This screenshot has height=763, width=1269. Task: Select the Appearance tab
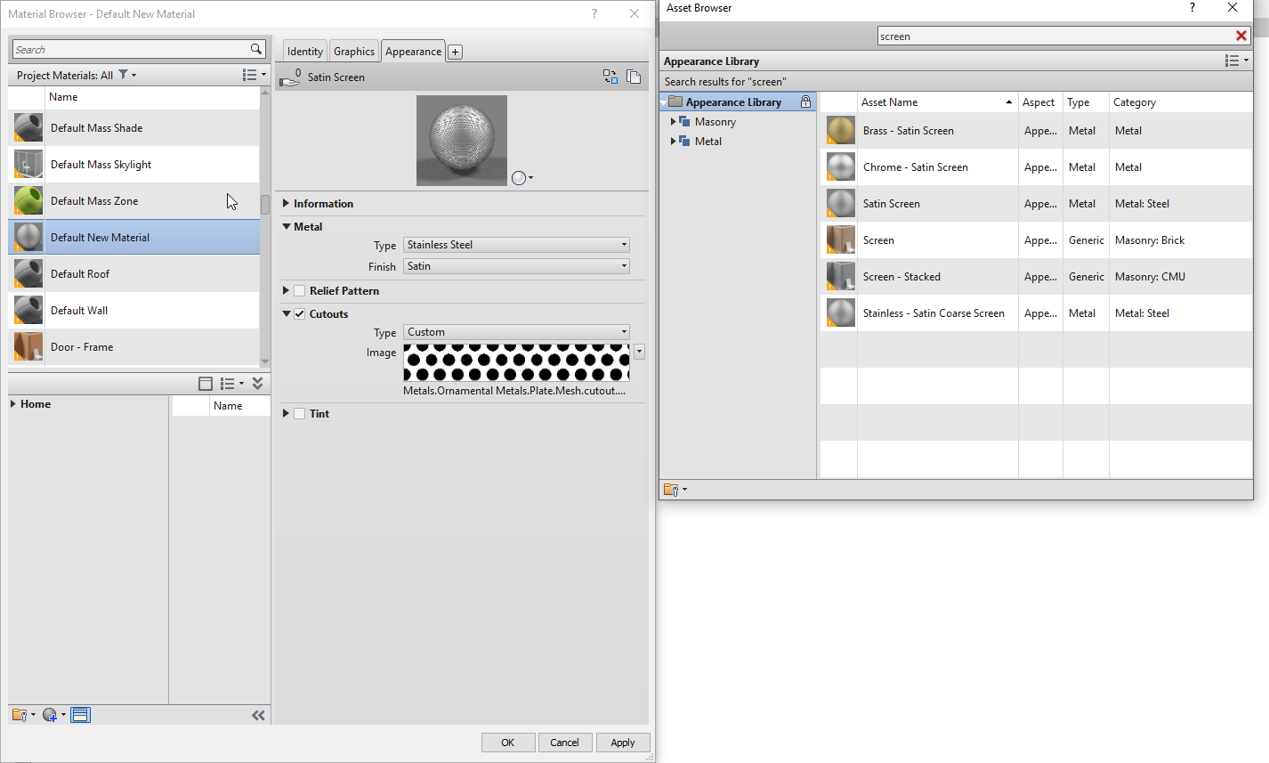[x=413, y=52]
